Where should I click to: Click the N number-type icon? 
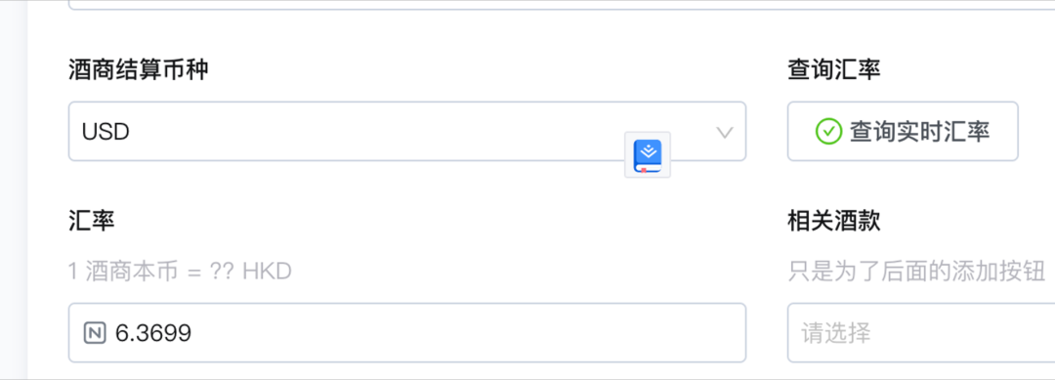coord(94,332)
